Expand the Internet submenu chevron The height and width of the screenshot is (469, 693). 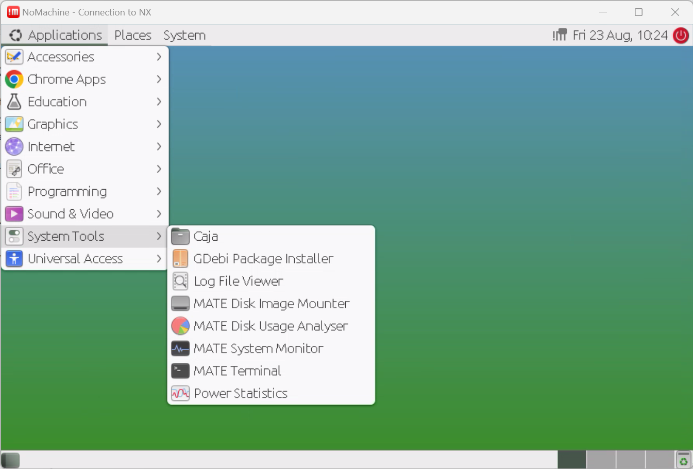(x=159, y=147)
